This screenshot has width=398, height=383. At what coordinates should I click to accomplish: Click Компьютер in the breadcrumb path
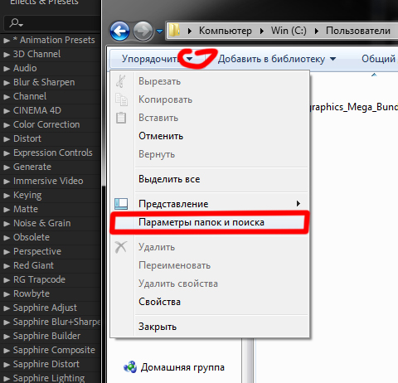[x=226, y=31]
